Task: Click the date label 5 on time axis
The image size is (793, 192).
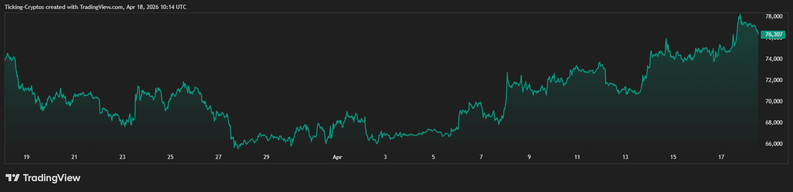Action: 433,157
